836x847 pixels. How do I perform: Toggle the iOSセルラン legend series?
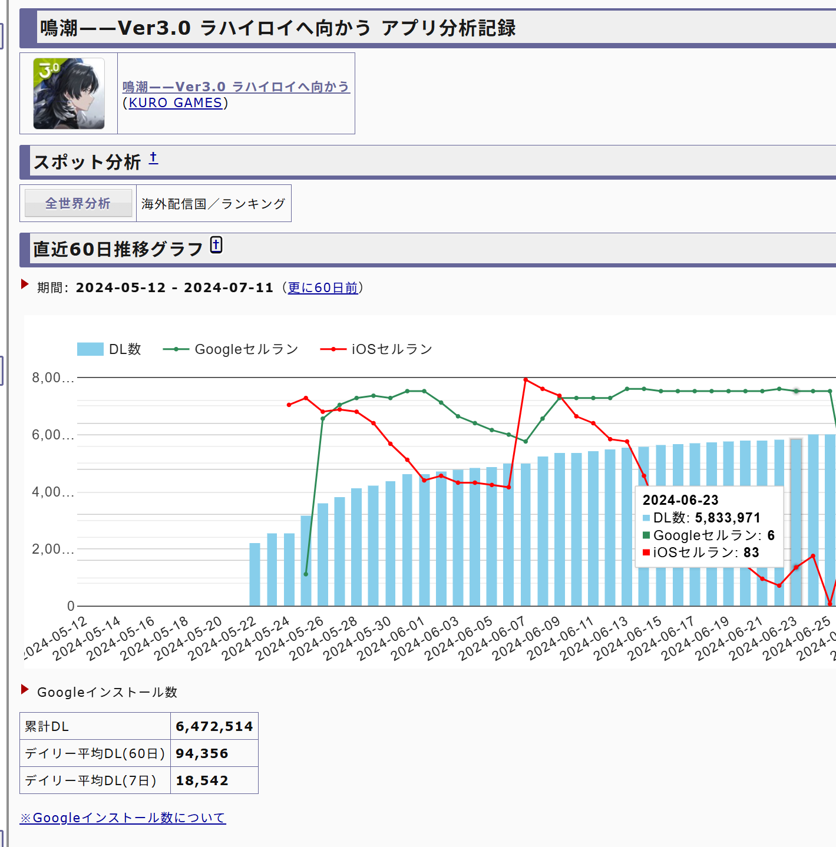(x=376, y=349)
